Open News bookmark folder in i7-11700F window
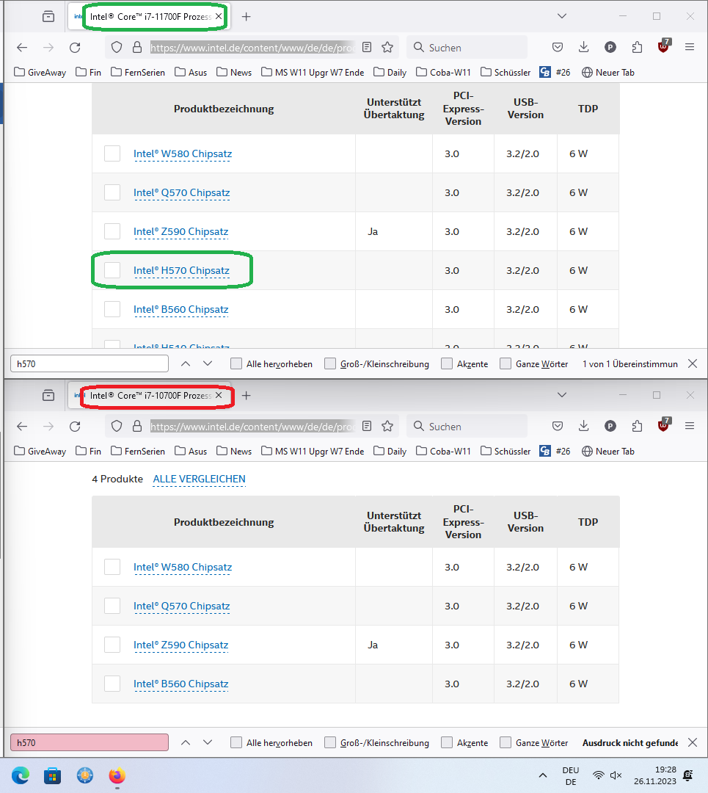This screenshot has width=708, height=793. (234, 72)
